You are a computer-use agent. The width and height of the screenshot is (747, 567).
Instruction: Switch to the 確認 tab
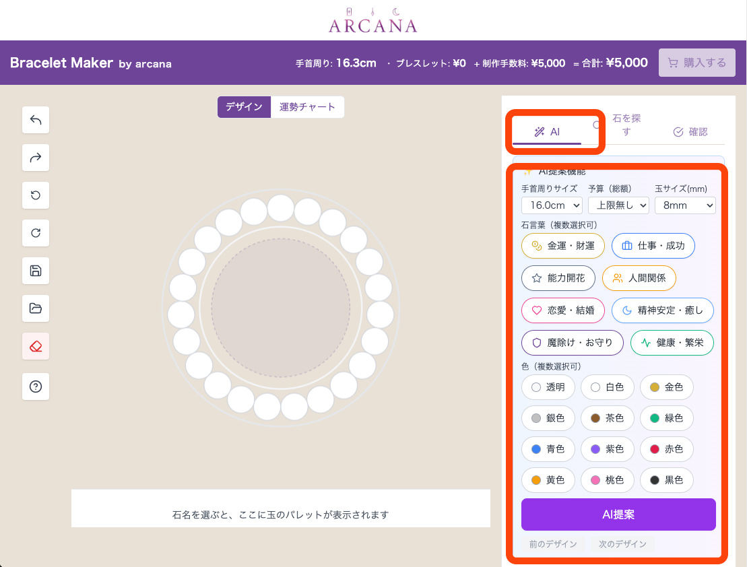pos(690,132)
